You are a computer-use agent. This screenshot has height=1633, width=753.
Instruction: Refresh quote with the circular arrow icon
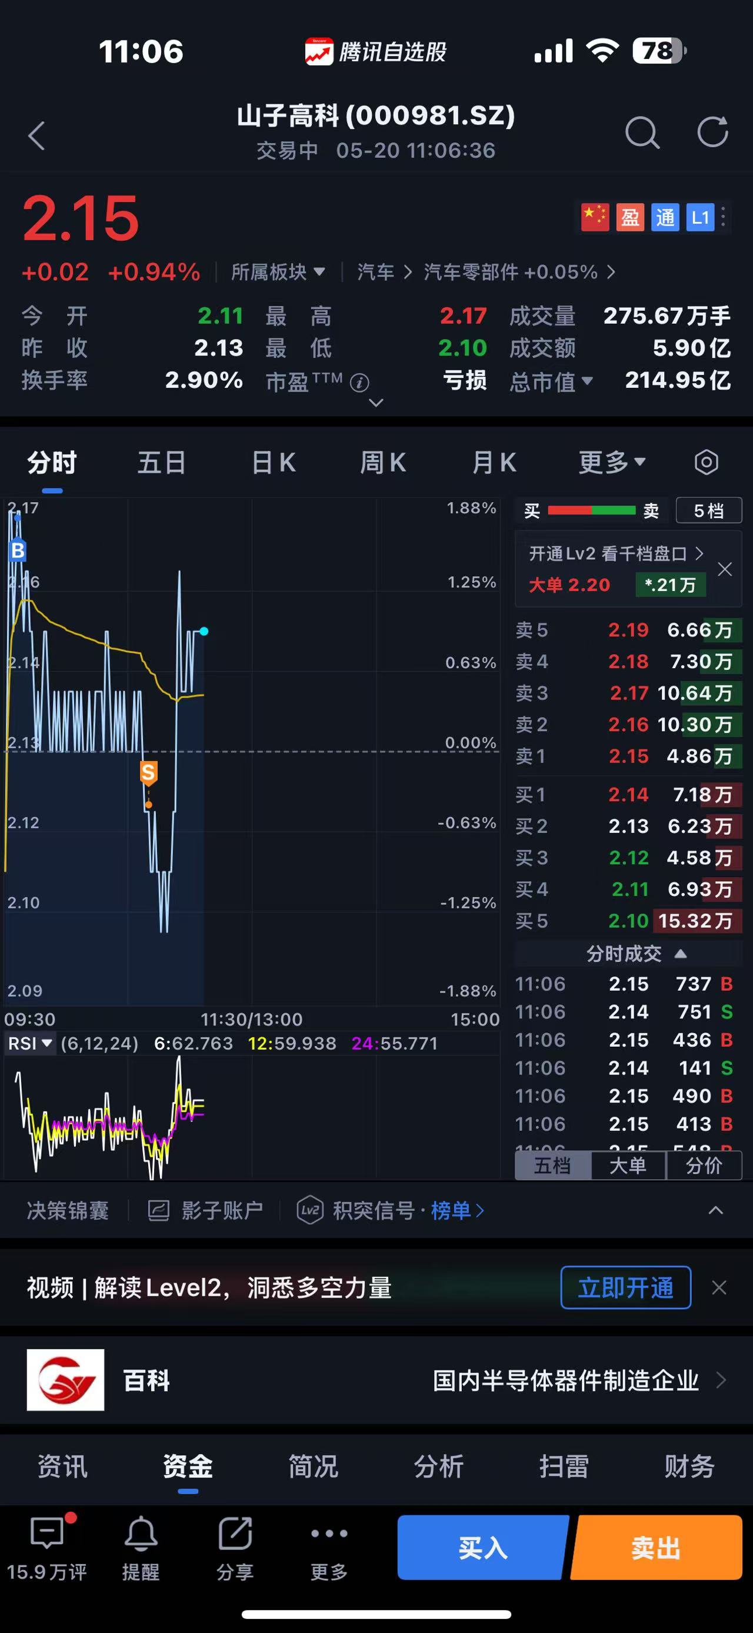[x=712, y=132]
